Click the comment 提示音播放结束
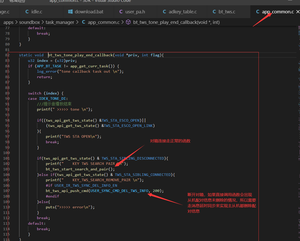Screen dimensions: 300x241 tap(54, 104)
